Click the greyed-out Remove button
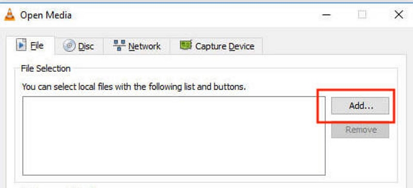 tap(360, 130)
